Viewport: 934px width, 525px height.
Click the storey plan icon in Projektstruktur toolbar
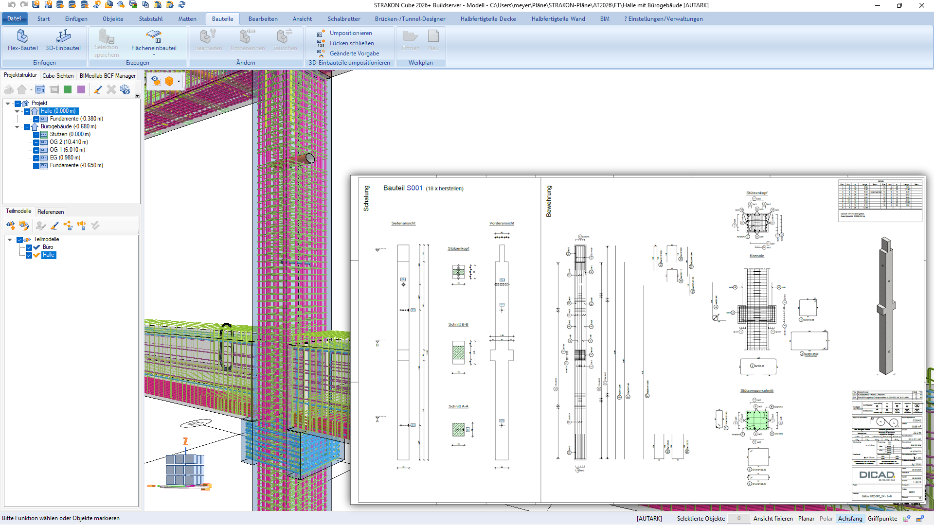pyautogui.click(x=40, y=89)
